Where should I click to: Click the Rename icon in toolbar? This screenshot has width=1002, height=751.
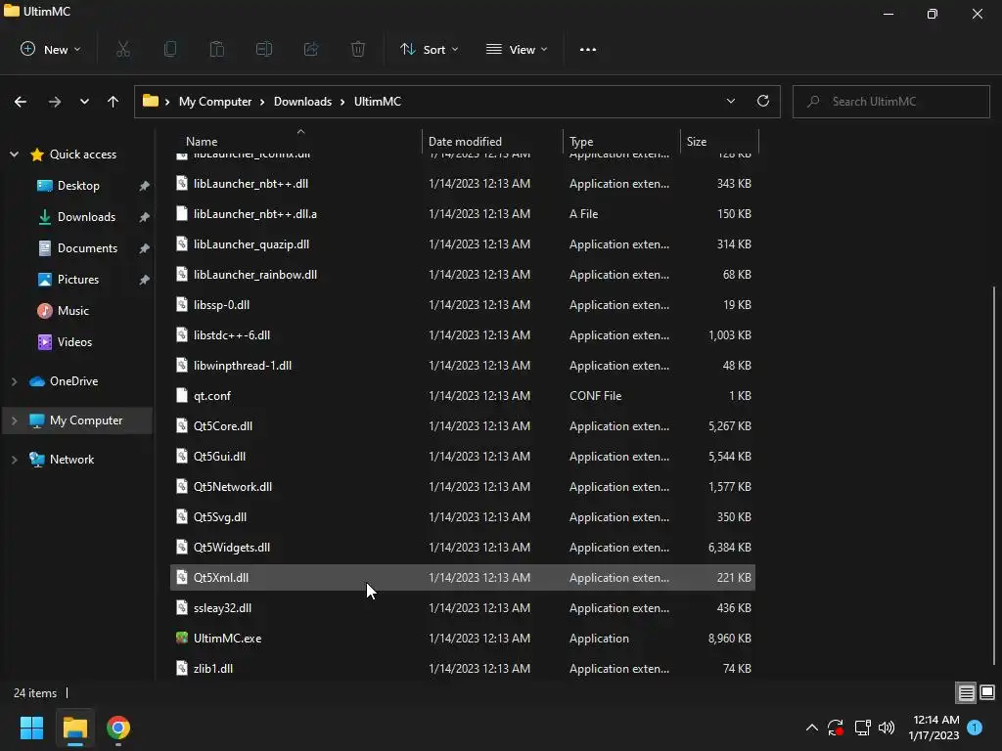(x=264, y=49)
